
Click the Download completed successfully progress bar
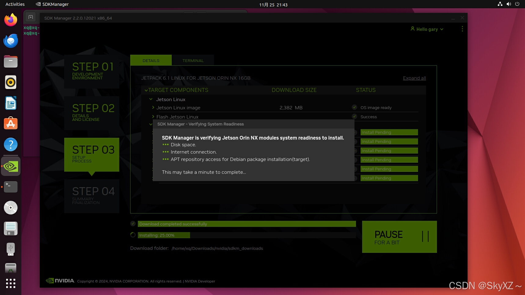click(x=247, y=224)
